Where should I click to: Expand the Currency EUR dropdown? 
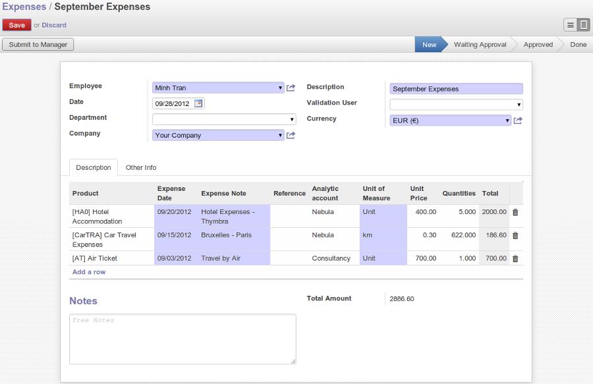pyautogui.click(x=450, y=121)
